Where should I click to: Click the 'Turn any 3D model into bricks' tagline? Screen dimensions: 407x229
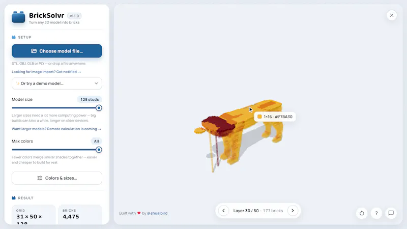[x=54, y=22]
